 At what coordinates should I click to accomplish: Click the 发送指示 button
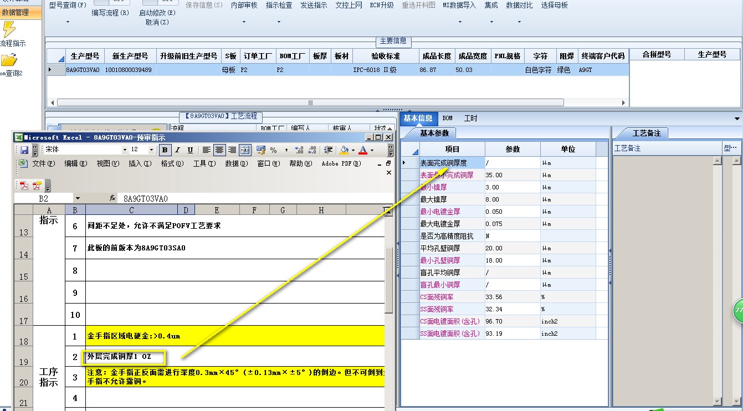coord(314,5)
